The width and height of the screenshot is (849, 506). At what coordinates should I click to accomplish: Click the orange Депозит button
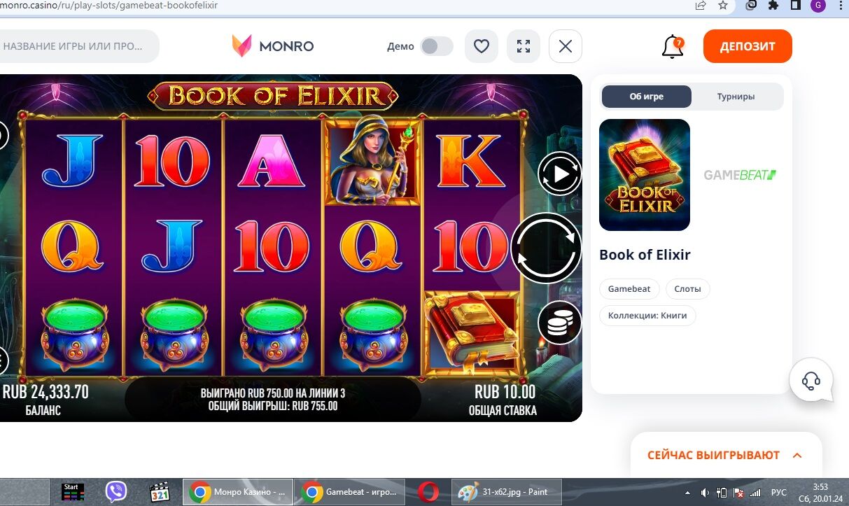pos(748,46)
